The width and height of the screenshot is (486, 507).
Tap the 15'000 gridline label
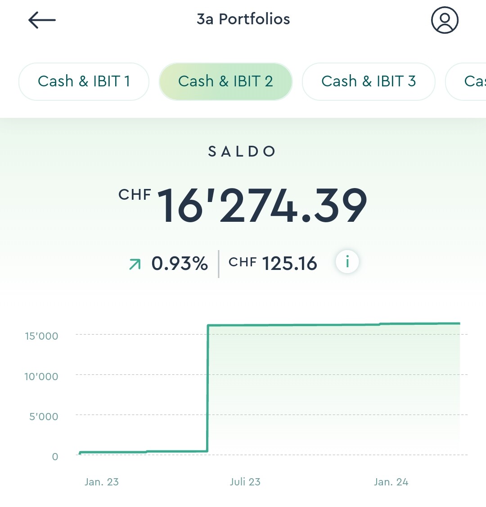pyautogui.click(x=42, y=337)
